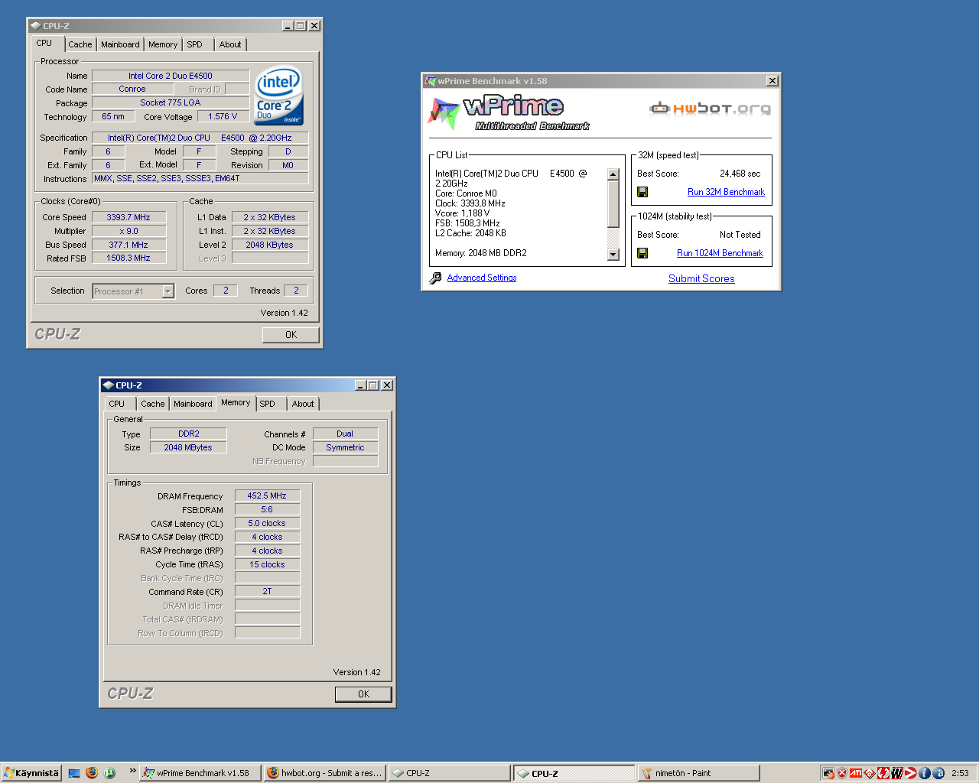The width and height of the screenshot is (979, 783).
Task: Switch to nimetön - Paint taskbar button
Action: [x=698, y=773]
